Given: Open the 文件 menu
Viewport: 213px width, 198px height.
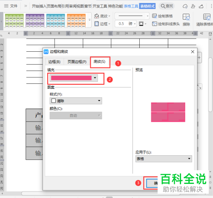Looking at the screenshot, I should 14,6.
